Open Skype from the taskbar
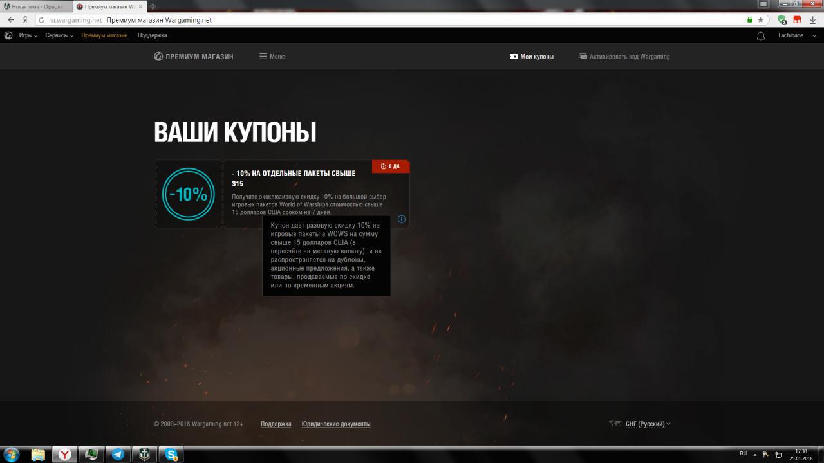Screen dimensions: 824x463 pos(171,455)
